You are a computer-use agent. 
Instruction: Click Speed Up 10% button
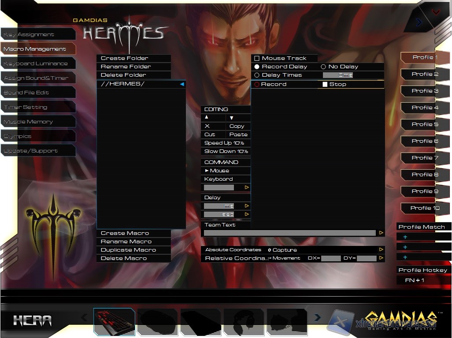[224, 143]
